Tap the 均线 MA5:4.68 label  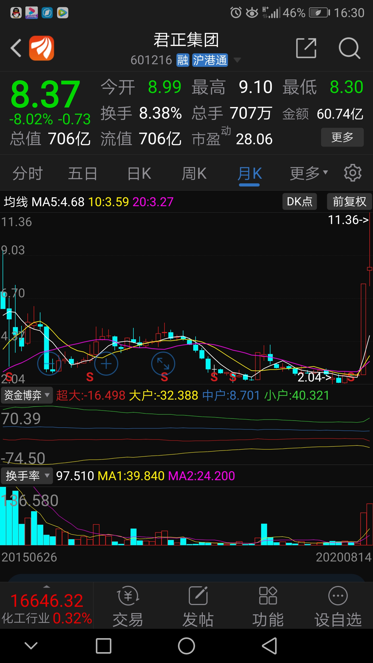(44, 202)
